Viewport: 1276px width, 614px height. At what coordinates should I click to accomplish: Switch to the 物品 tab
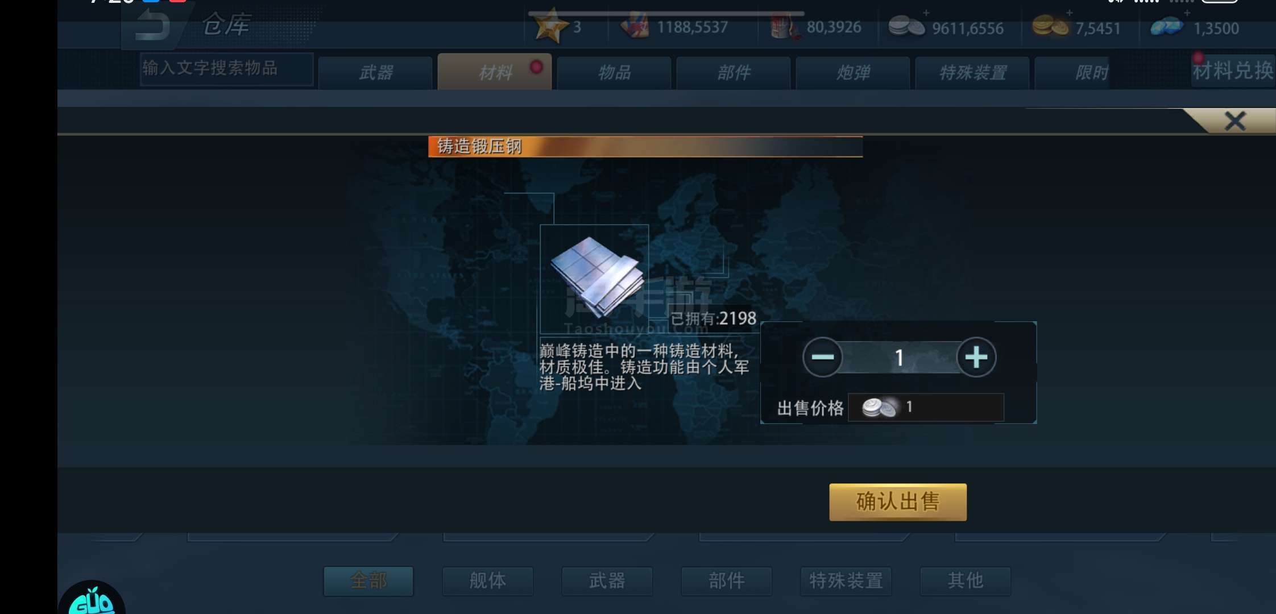pyautogui.click(x=614, y=73)
